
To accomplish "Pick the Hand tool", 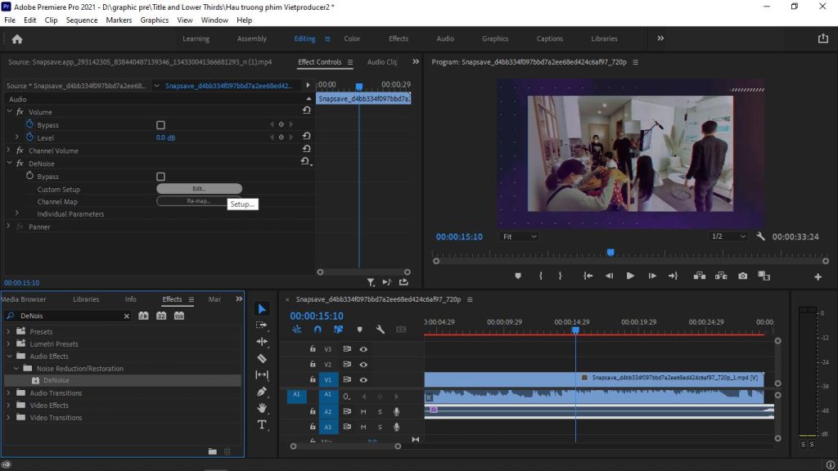I will [x=262, y=408].
